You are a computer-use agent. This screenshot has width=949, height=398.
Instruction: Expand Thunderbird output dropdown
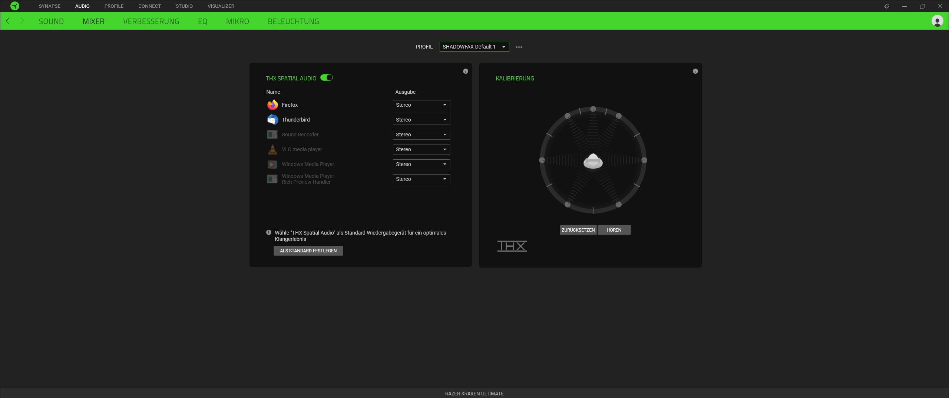[421, 120]
